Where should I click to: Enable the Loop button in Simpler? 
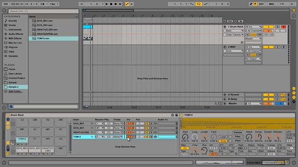point(223,137)
